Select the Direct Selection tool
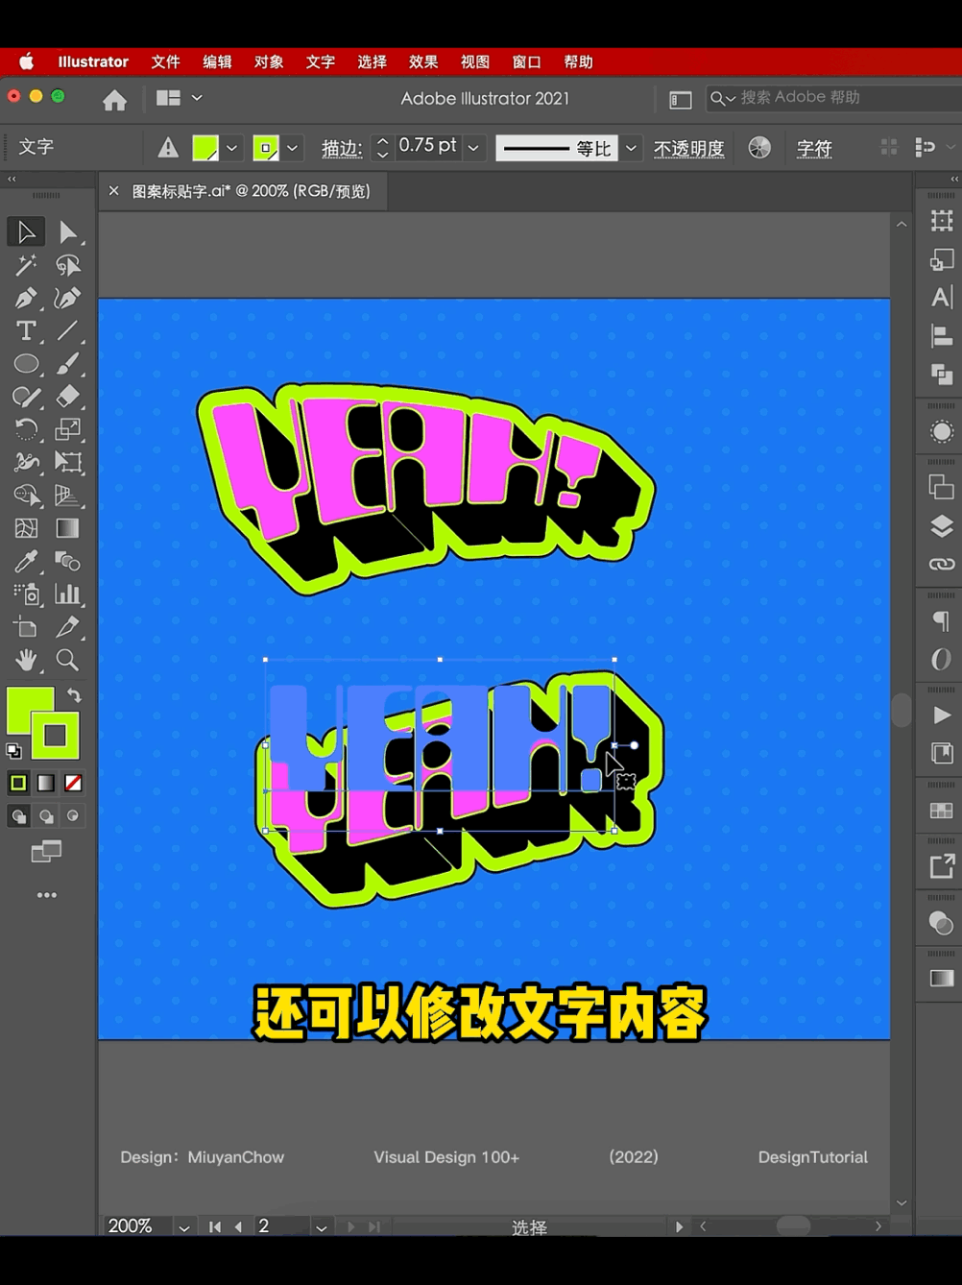 click(x=68, y=230)
